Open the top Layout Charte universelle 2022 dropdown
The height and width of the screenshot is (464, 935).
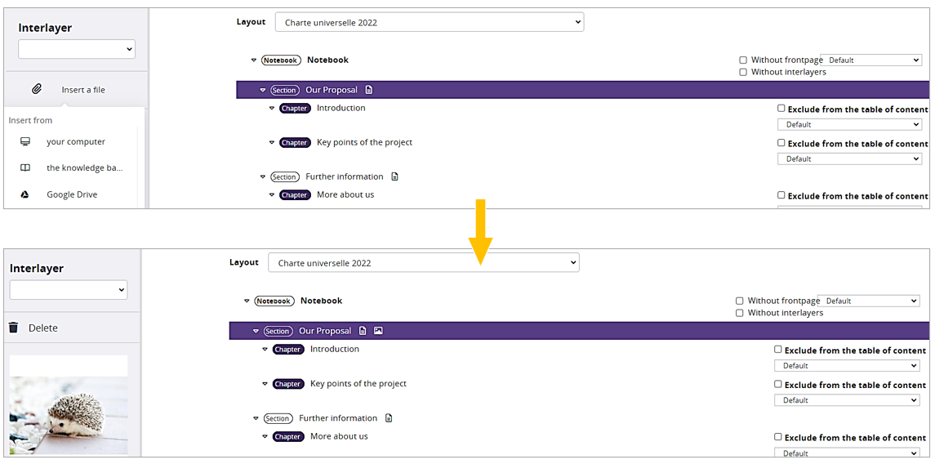coord(430,22)
